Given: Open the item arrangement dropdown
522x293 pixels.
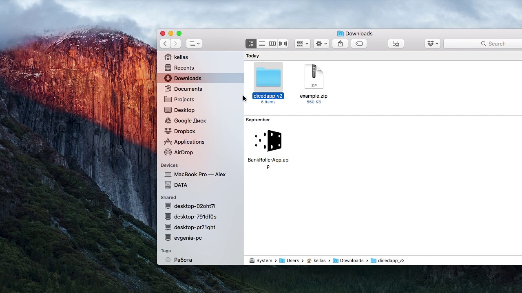Looking at the screenshot, I should pyautogui.click(x=303, y=44).
